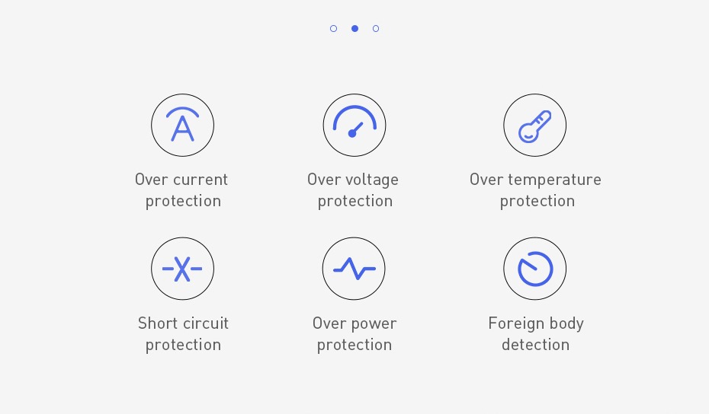Click the thermometer over temperature icon
Screen dimensions: 709x414
point(535,125)
